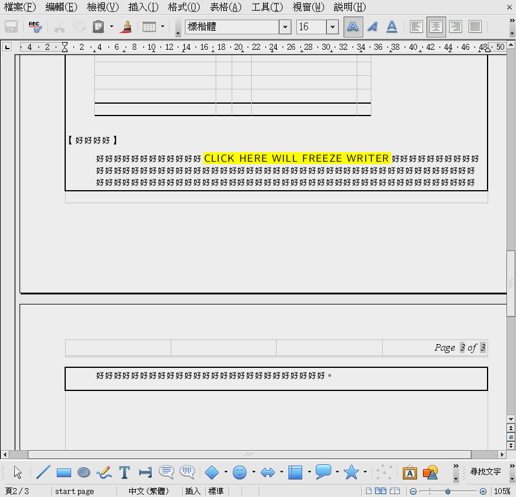The width and height of the screenshot is (516, 497).
Task: Open the 工具(T) menu
Action: pos(267,7)
